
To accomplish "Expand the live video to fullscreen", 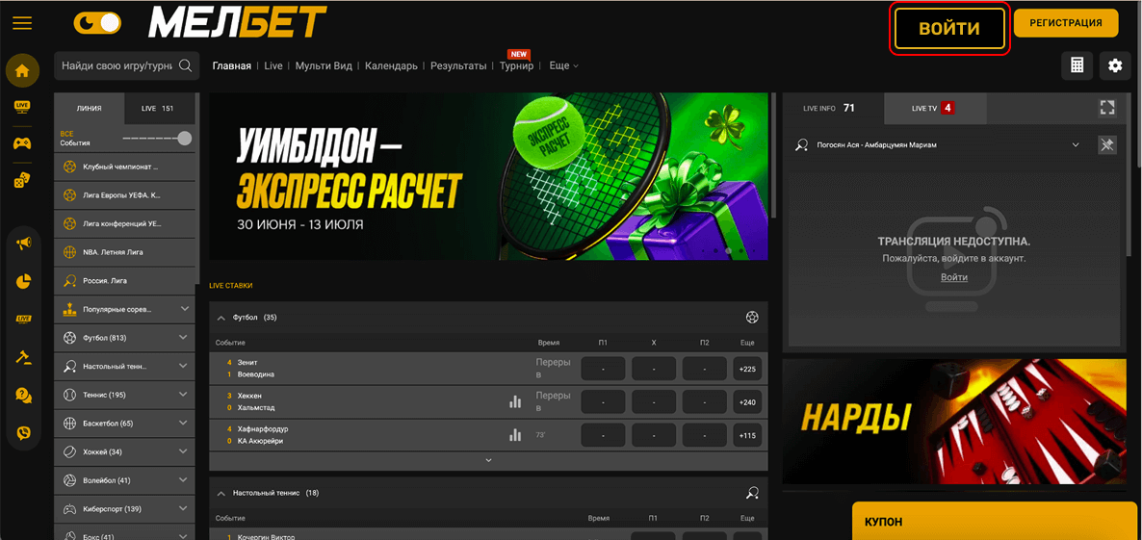I will (x=1106, y=108).
